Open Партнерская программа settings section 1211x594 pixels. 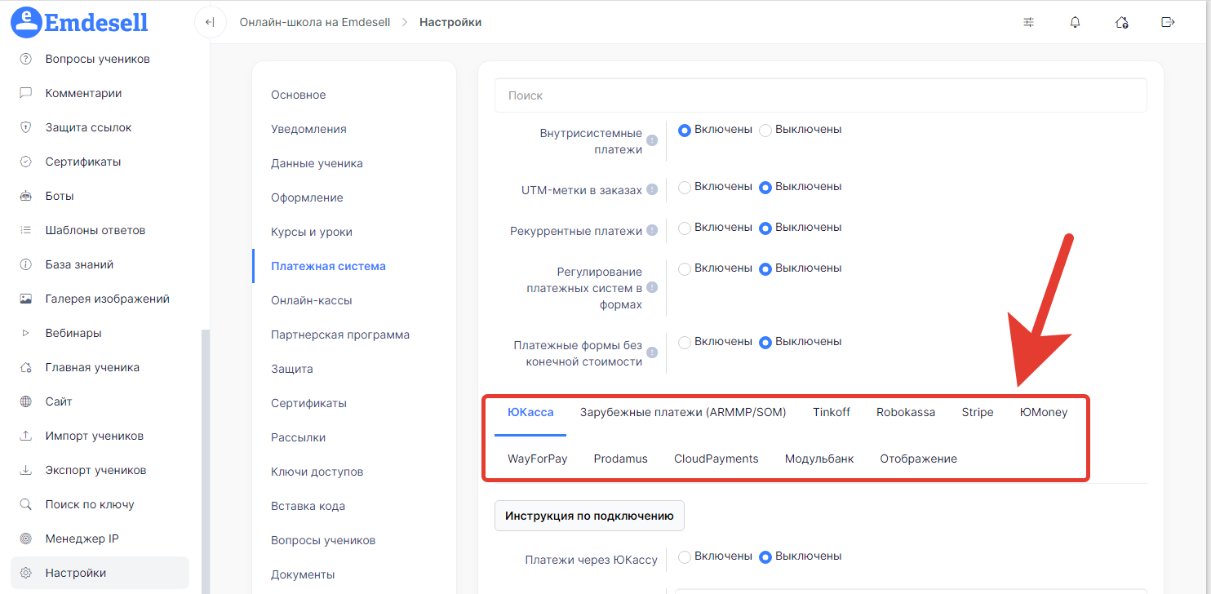(340, 335)
